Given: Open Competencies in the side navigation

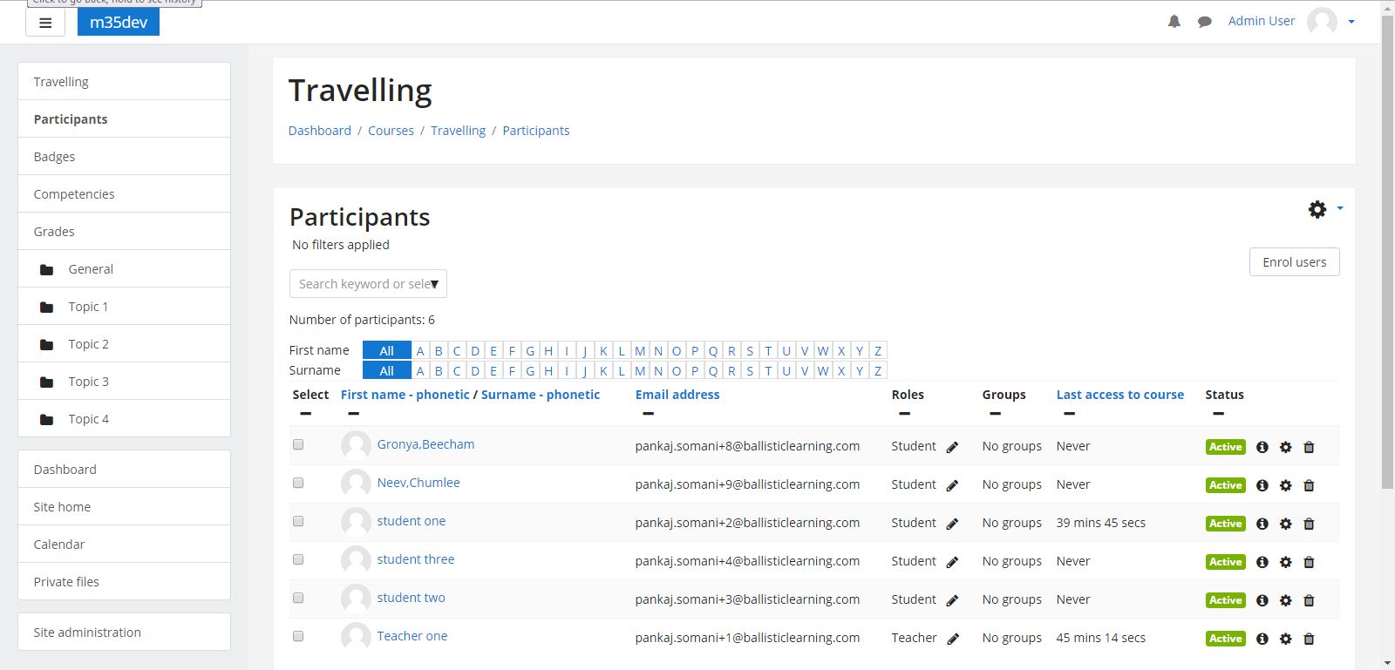Looking at the screenshot, I should coord(124,194).
